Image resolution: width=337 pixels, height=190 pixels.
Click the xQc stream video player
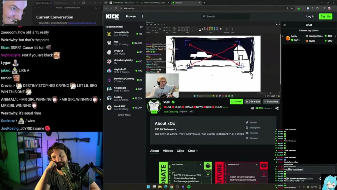[213, 60]
